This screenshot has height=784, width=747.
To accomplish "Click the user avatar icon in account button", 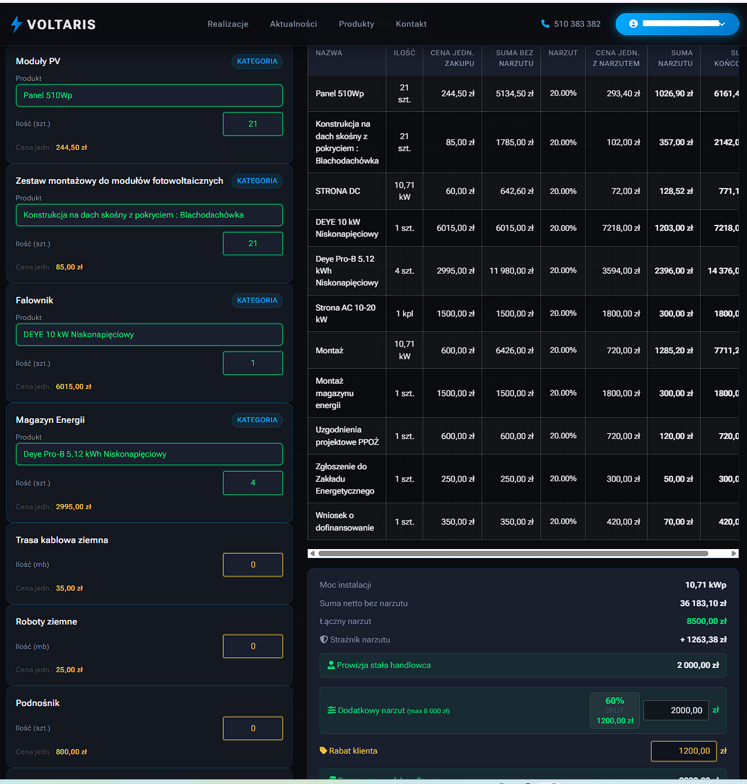I will (633, 24).
